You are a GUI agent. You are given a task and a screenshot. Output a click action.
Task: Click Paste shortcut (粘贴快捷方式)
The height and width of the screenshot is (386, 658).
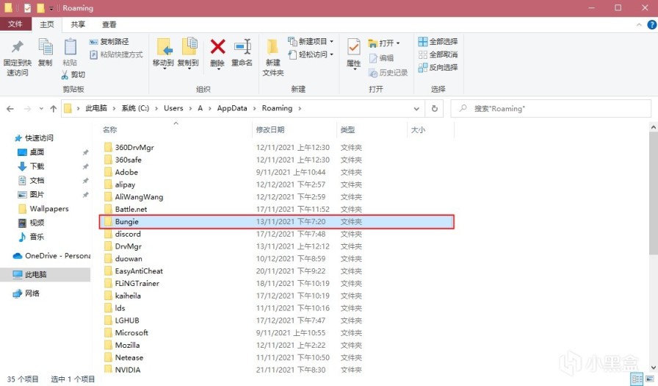pyautogui.click(x=116, y=54)
